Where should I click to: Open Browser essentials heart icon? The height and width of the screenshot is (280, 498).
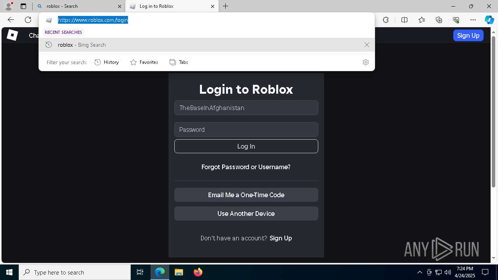[456, 20]
